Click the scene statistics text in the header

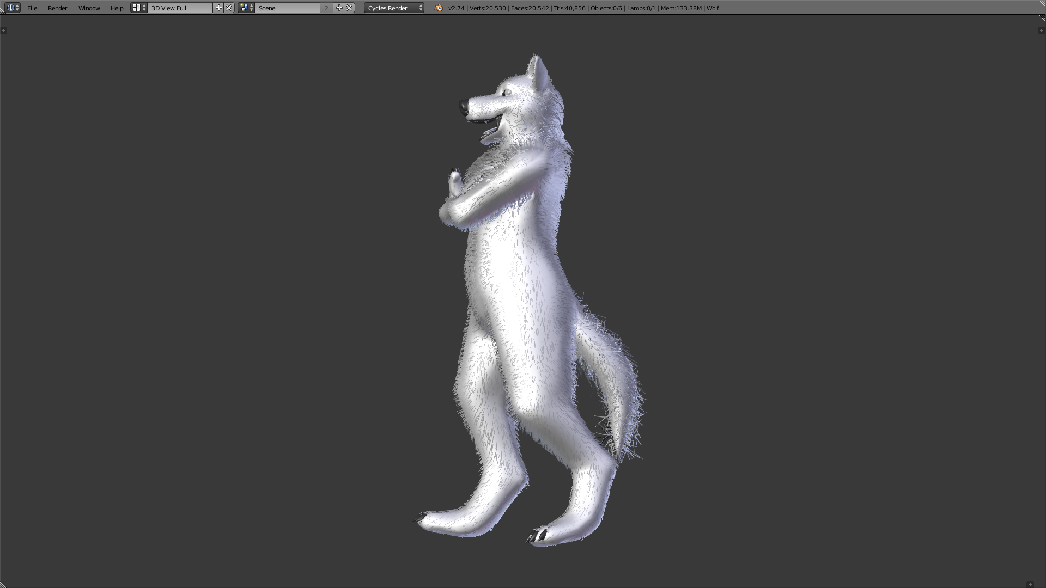tap(583, 8)
